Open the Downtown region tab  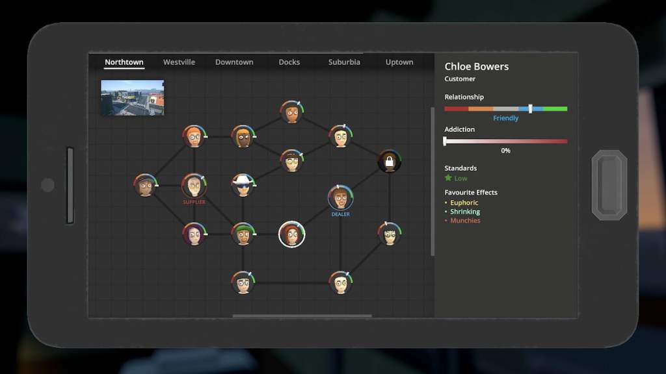coord(234,62)
